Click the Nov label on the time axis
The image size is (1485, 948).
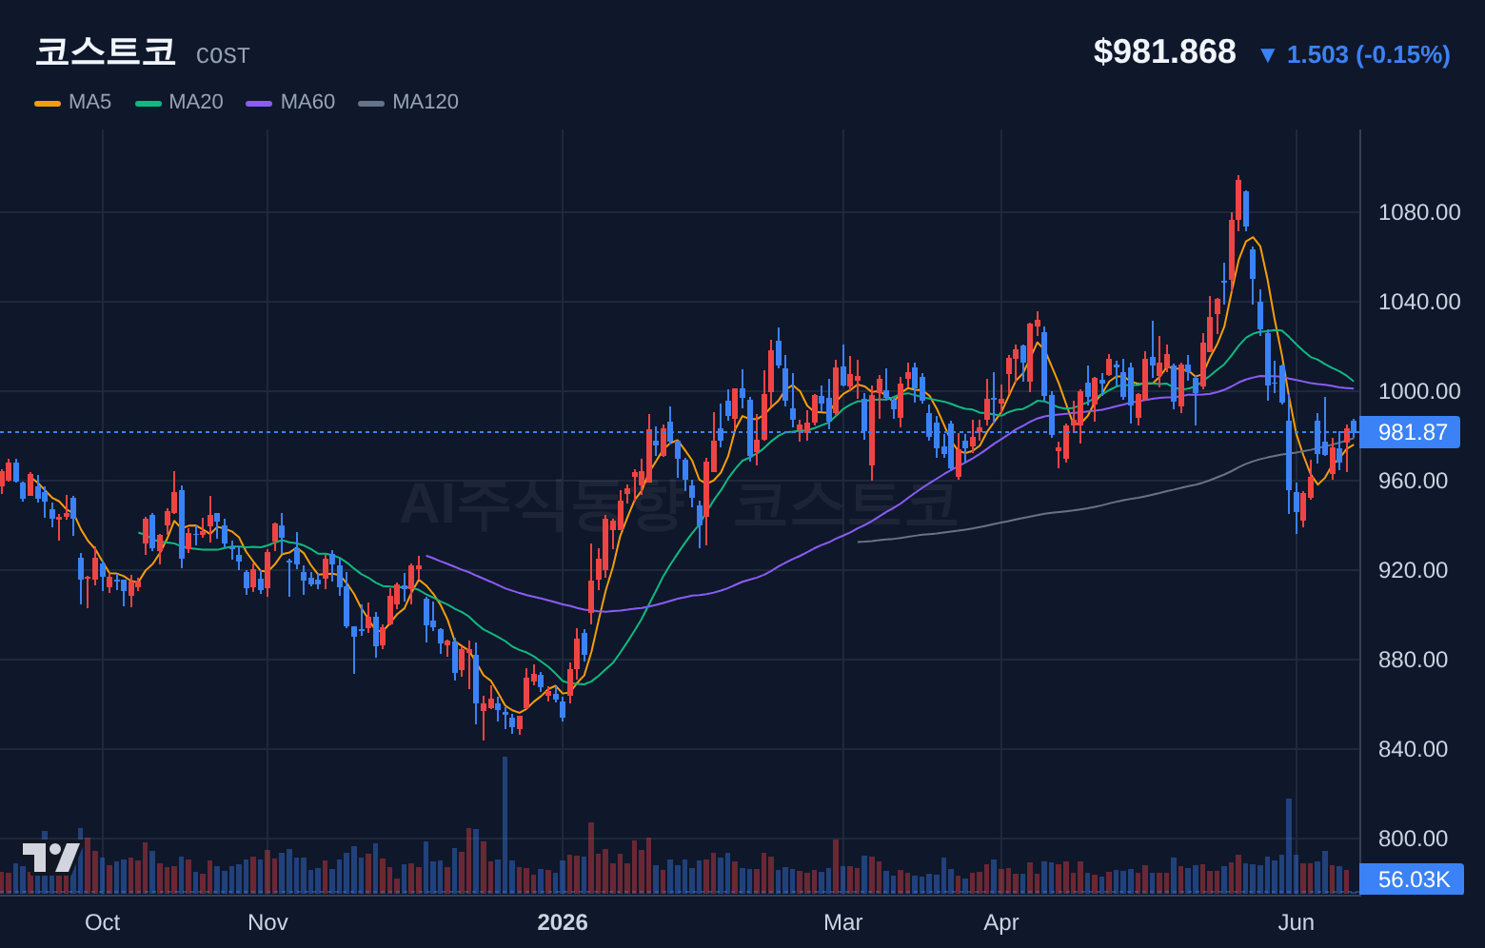click(267, 922)
